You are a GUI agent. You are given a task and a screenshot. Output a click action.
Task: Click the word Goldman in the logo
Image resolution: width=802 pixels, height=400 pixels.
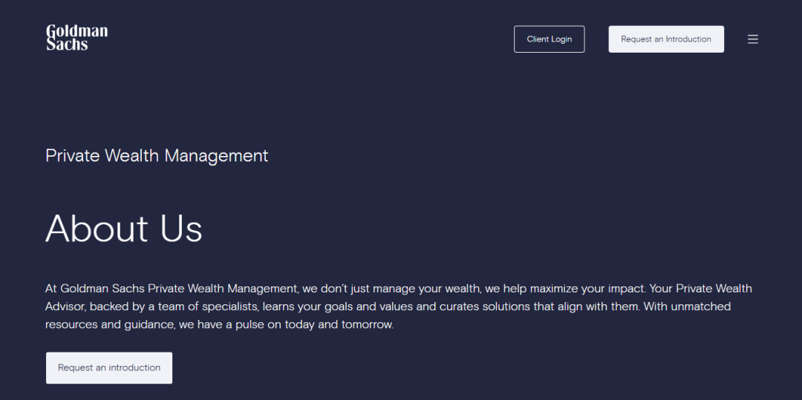pos(76,32)
